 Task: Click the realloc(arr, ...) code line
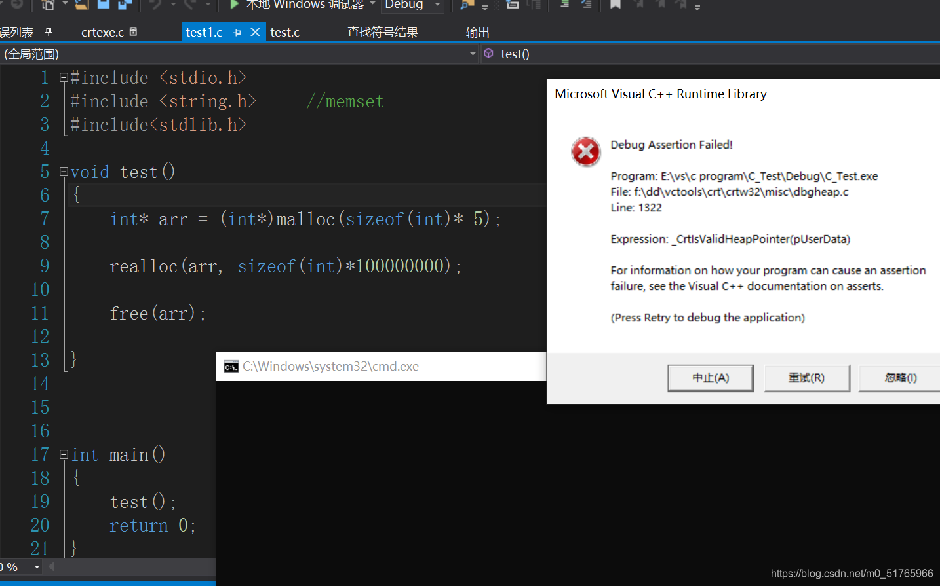click(286, 266)
